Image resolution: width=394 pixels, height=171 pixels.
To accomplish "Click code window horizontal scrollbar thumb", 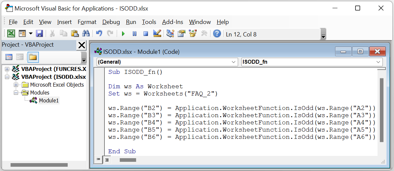I will [x=128, y=160].
